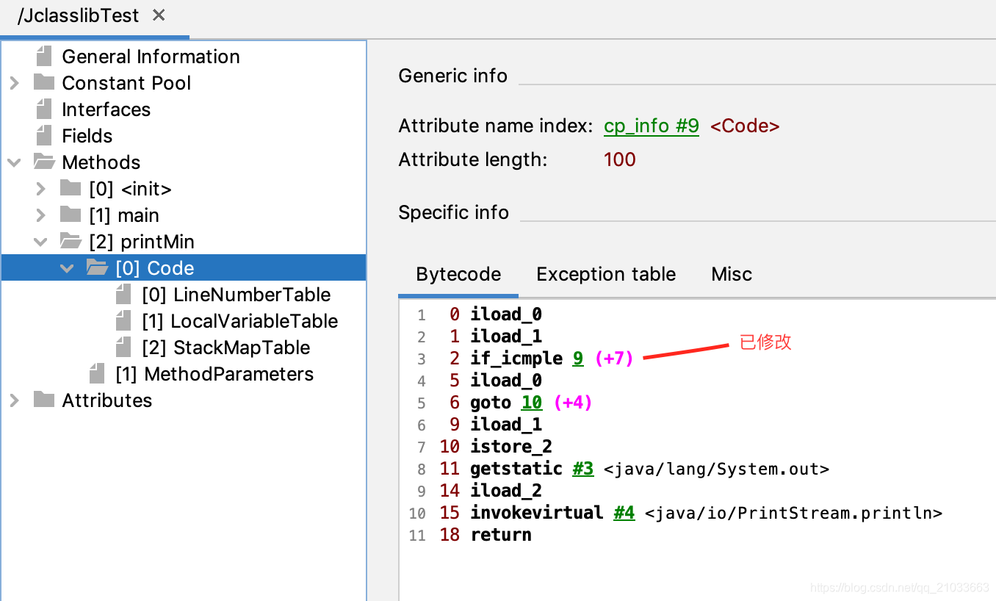Viewport: 996px width, 601px height.
Task: Click the <Code> attribute name text
Action: (745, 126)
